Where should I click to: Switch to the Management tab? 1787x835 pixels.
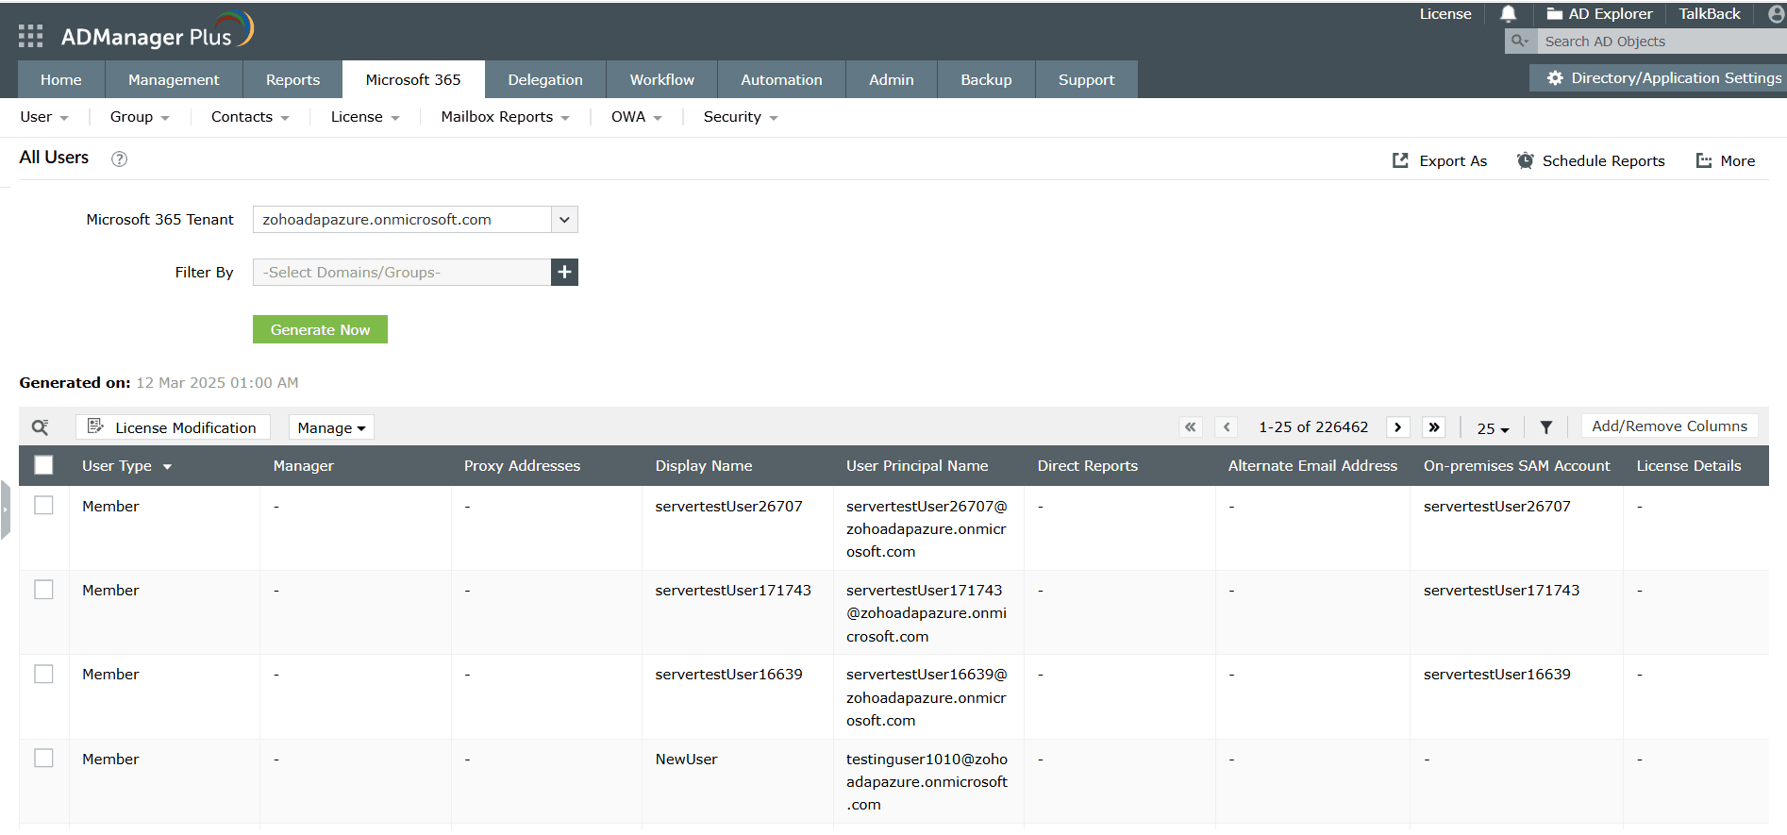(174, 80)
